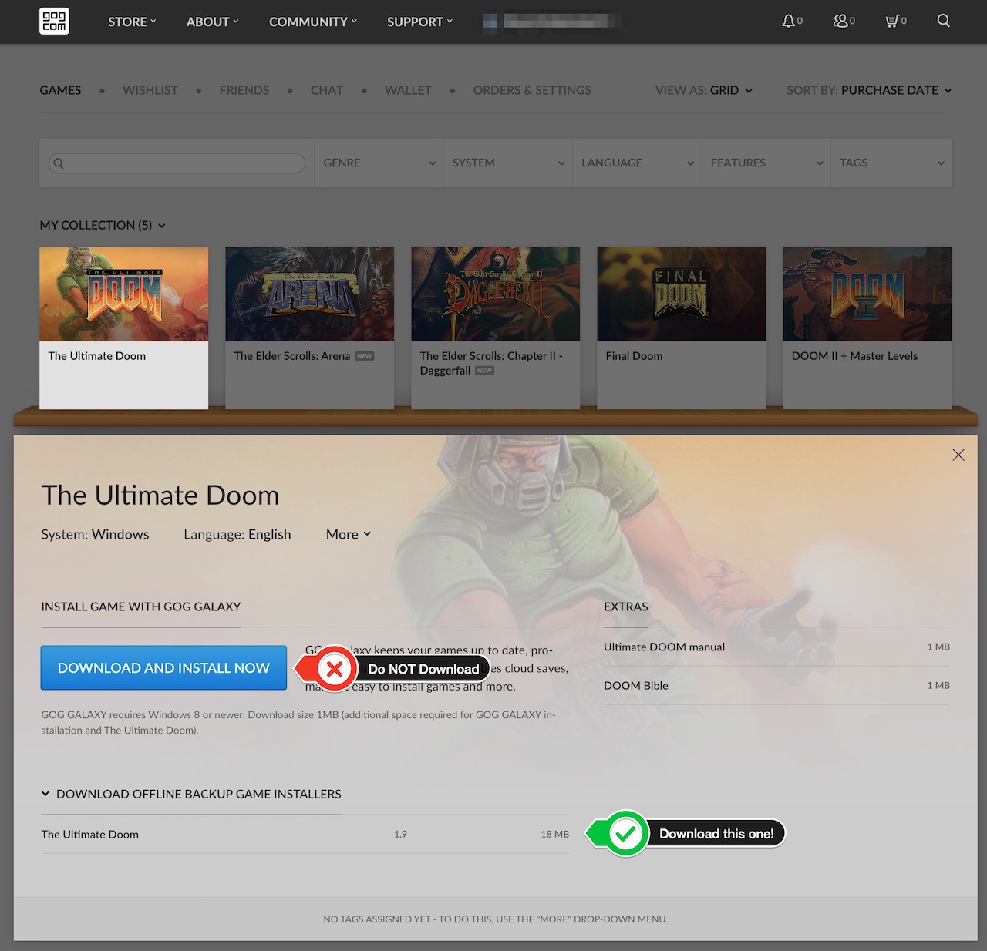The width and height of the screenshot is (987, 951).
Task: Open the TAGS filter dropdown
Action: 891,163
